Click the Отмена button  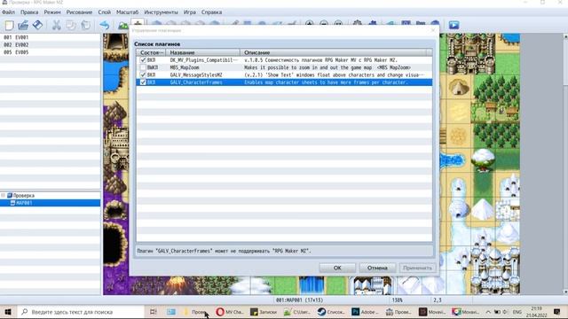coord(377,268)
